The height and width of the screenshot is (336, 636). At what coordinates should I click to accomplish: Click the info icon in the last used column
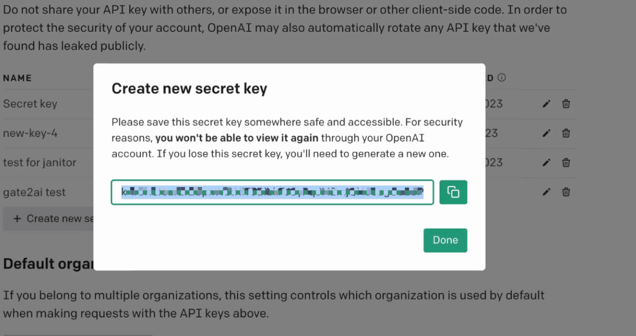(x=502, y=78)
